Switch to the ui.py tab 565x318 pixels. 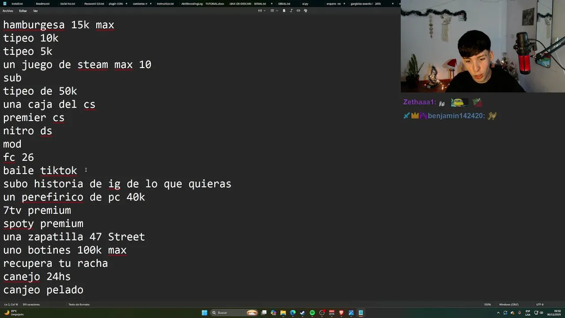(305, 4)
